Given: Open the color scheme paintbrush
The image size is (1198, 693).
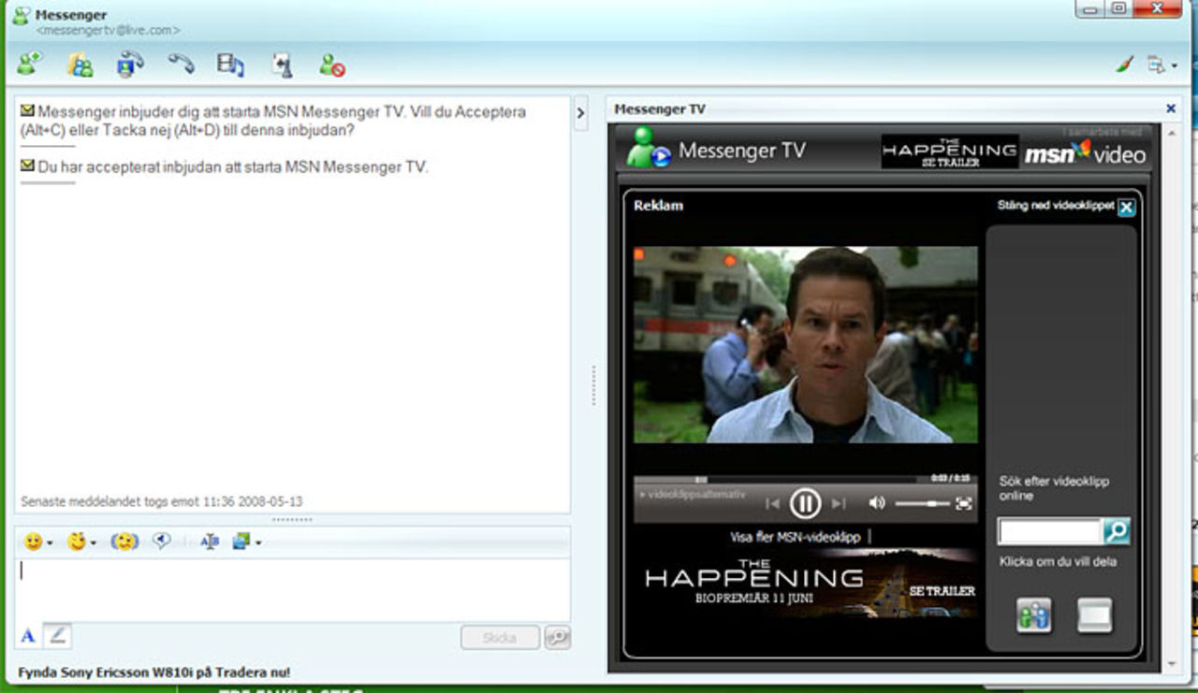Looking at the screenshot, I should 1125,65.
